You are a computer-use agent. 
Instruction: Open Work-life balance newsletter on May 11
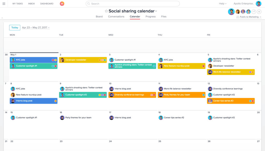[181, 89]
